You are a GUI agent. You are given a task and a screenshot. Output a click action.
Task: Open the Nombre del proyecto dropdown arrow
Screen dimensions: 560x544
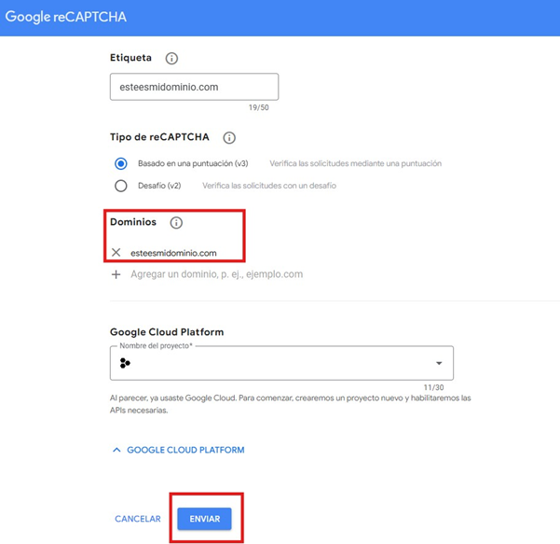(439, 363)
